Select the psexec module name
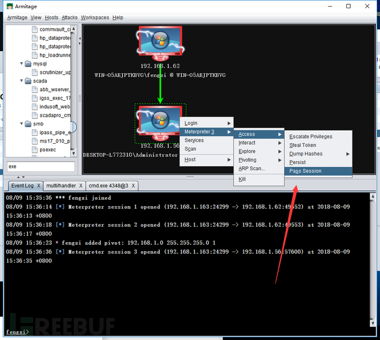This screenshot has width=380, height=340. point(48,150)
